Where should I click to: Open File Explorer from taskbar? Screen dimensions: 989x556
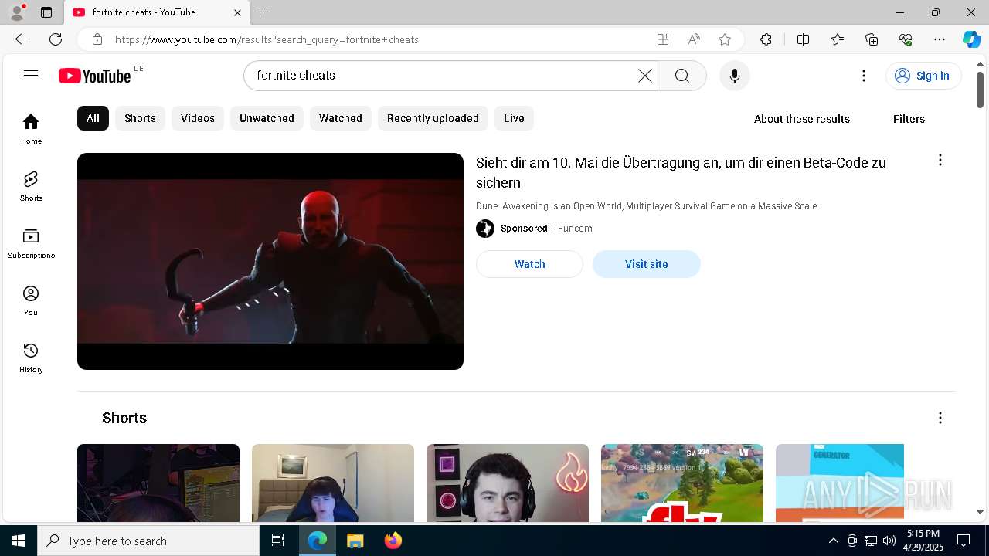(355, 541)
